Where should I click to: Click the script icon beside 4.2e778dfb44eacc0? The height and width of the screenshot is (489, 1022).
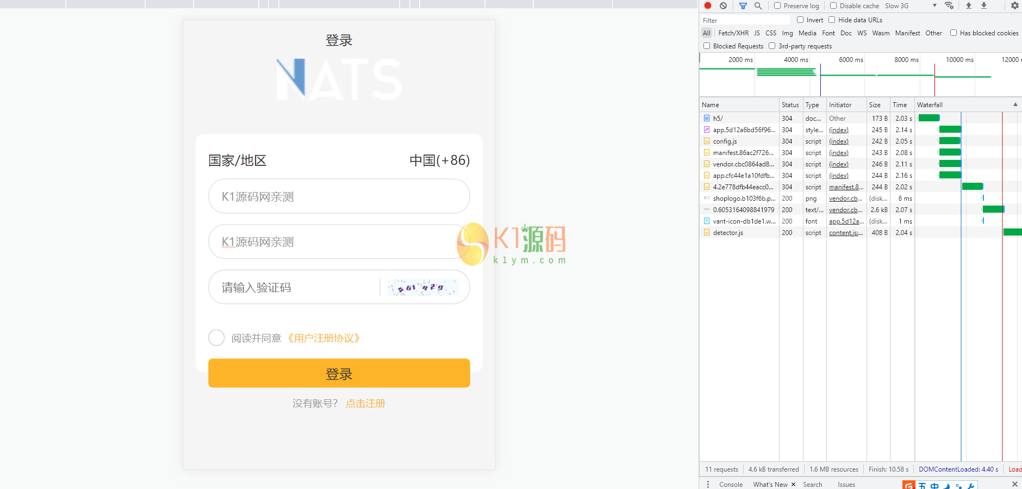tap(707, 187)
